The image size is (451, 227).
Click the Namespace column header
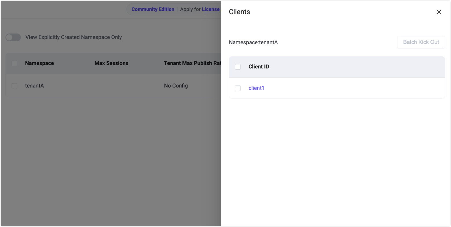pos(39,63)
